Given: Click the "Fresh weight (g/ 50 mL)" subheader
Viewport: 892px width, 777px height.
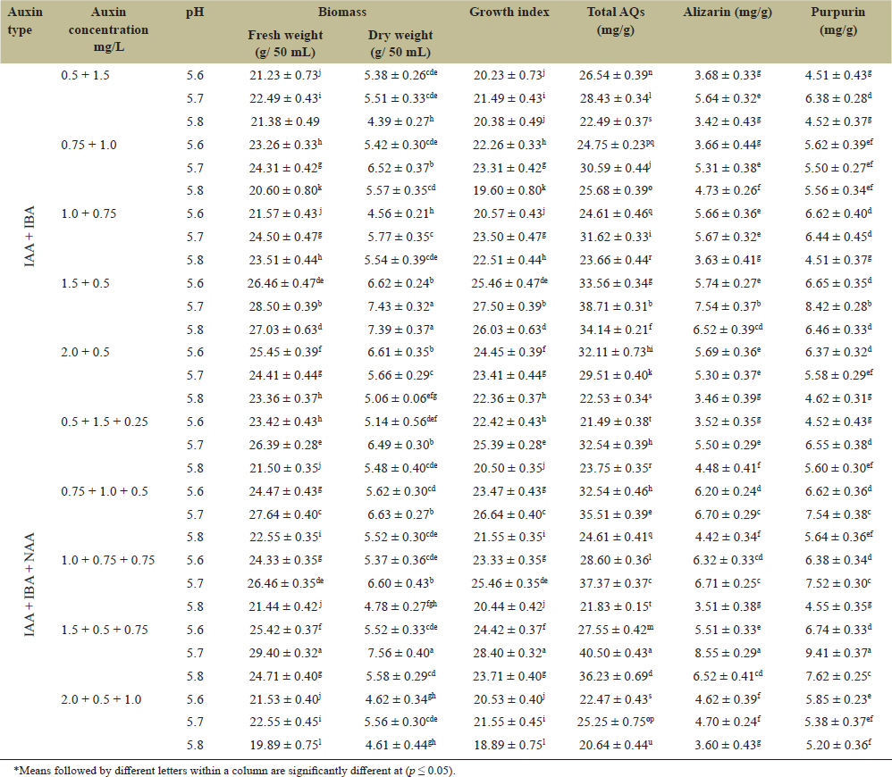Looking at the screenshot, I should [286, 43].
